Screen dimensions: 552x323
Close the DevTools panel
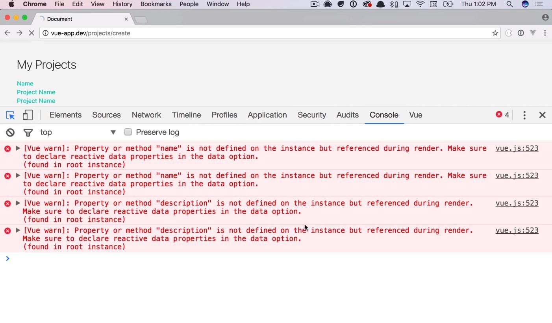pos(543,115)
